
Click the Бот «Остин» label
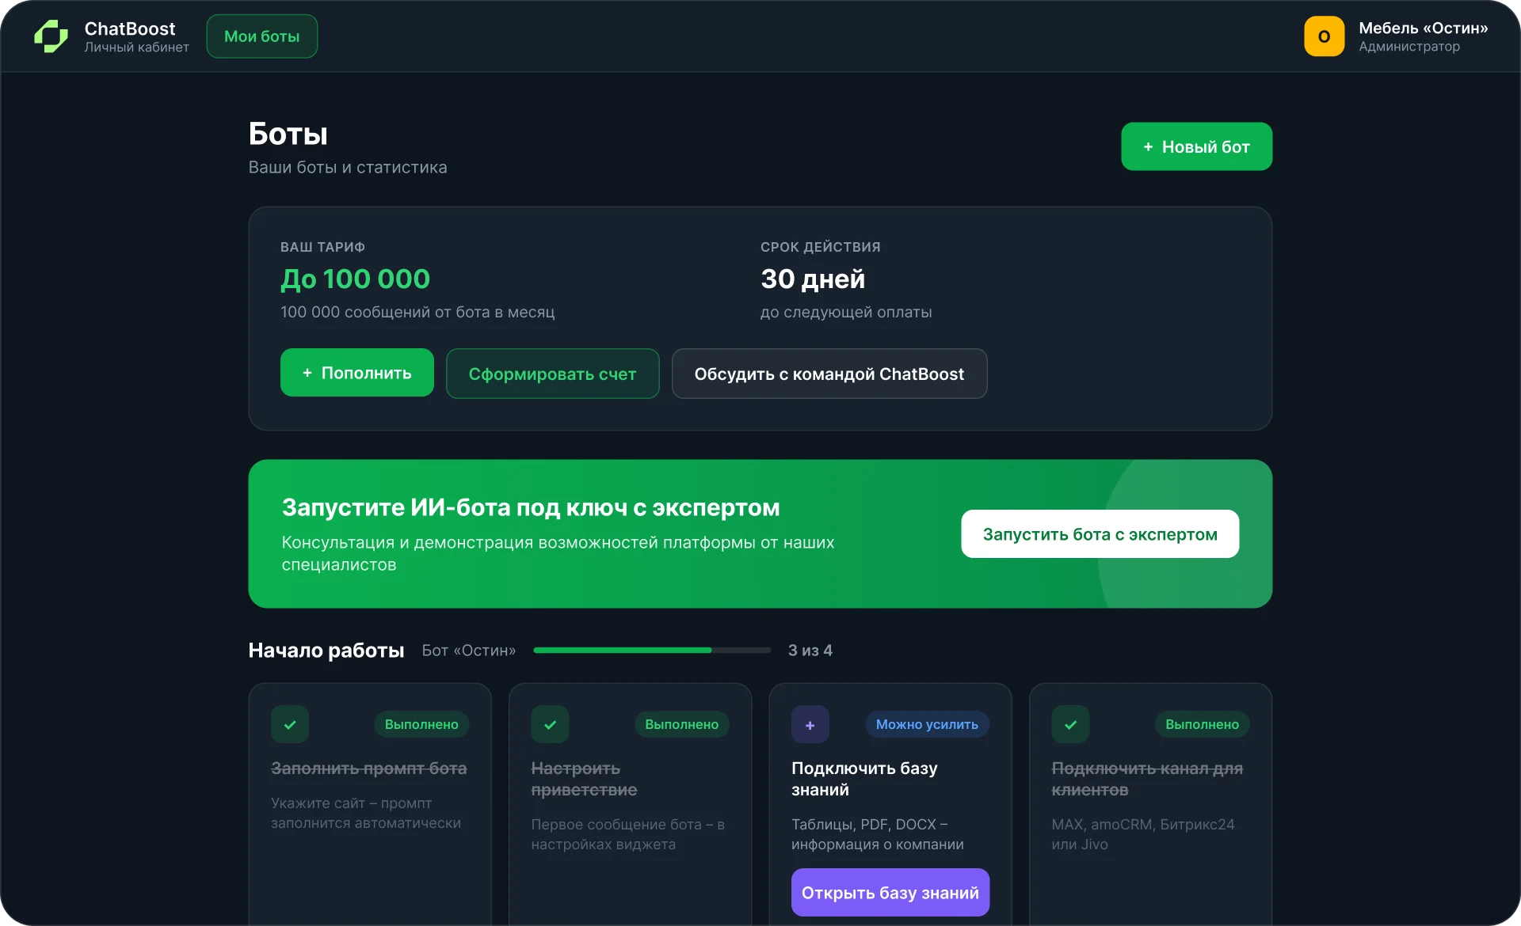[468, 650]
